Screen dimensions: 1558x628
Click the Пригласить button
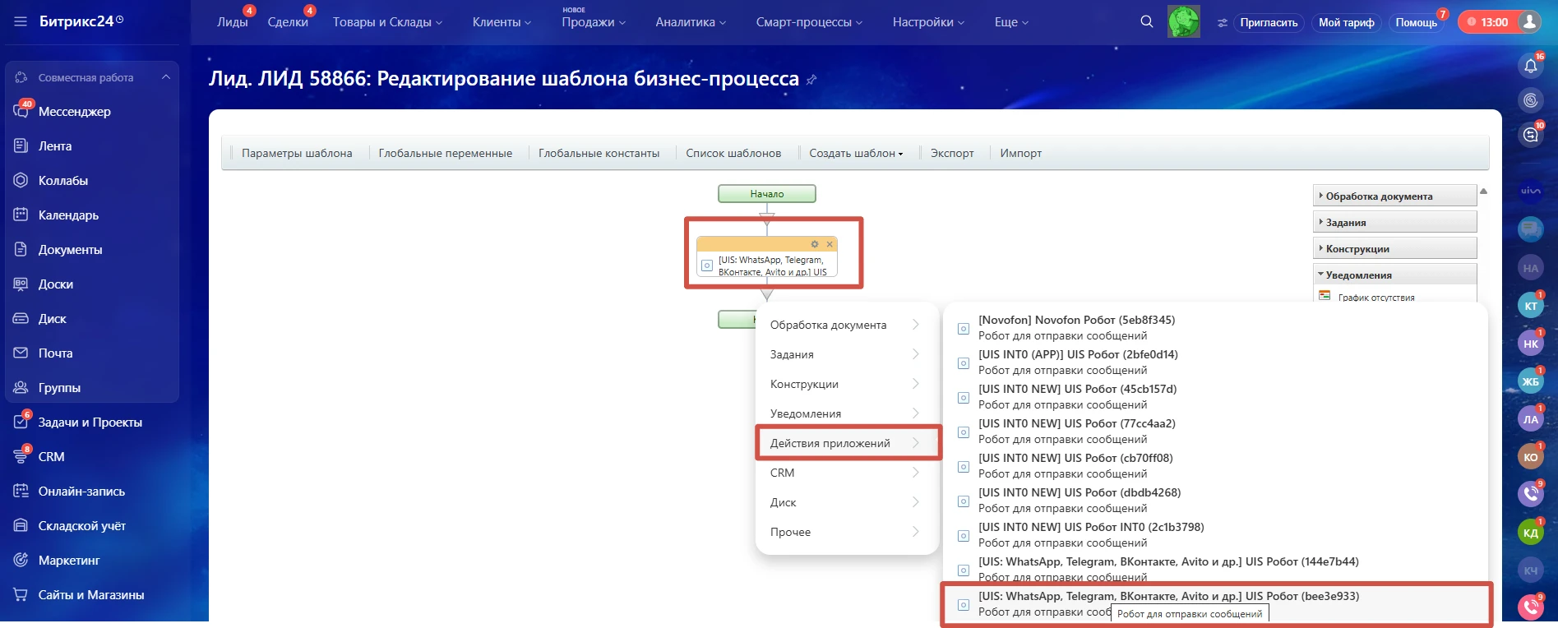click(1268, 22)
